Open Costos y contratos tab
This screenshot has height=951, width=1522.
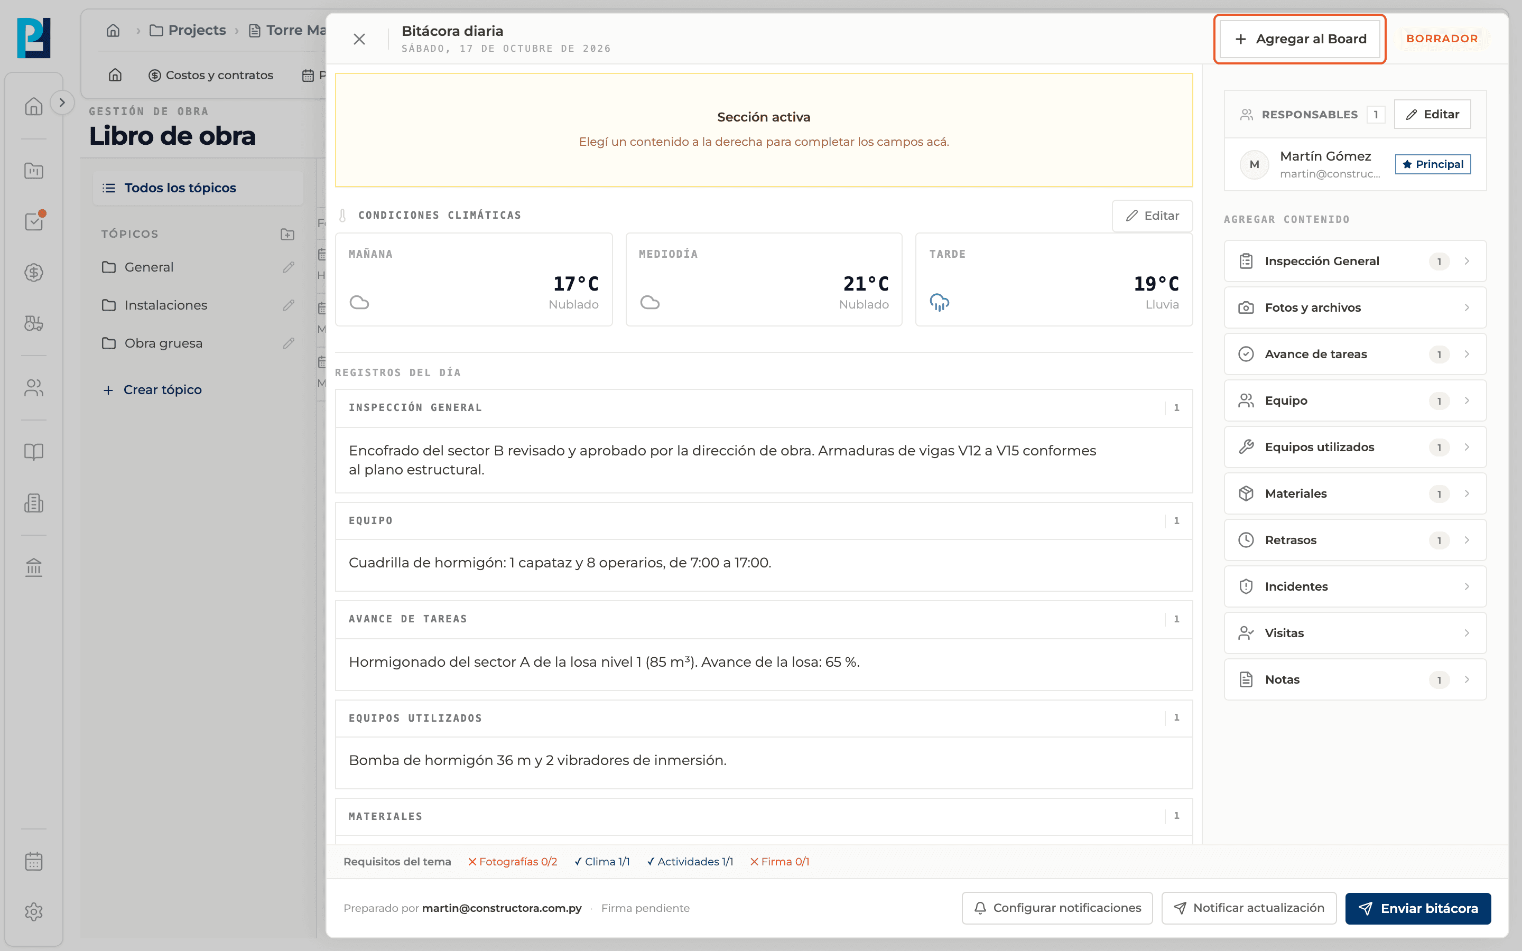(211, 76)
